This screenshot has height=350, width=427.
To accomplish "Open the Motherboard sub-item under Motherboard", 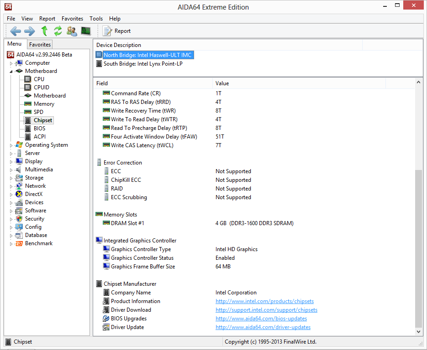I will pos(50,96).
